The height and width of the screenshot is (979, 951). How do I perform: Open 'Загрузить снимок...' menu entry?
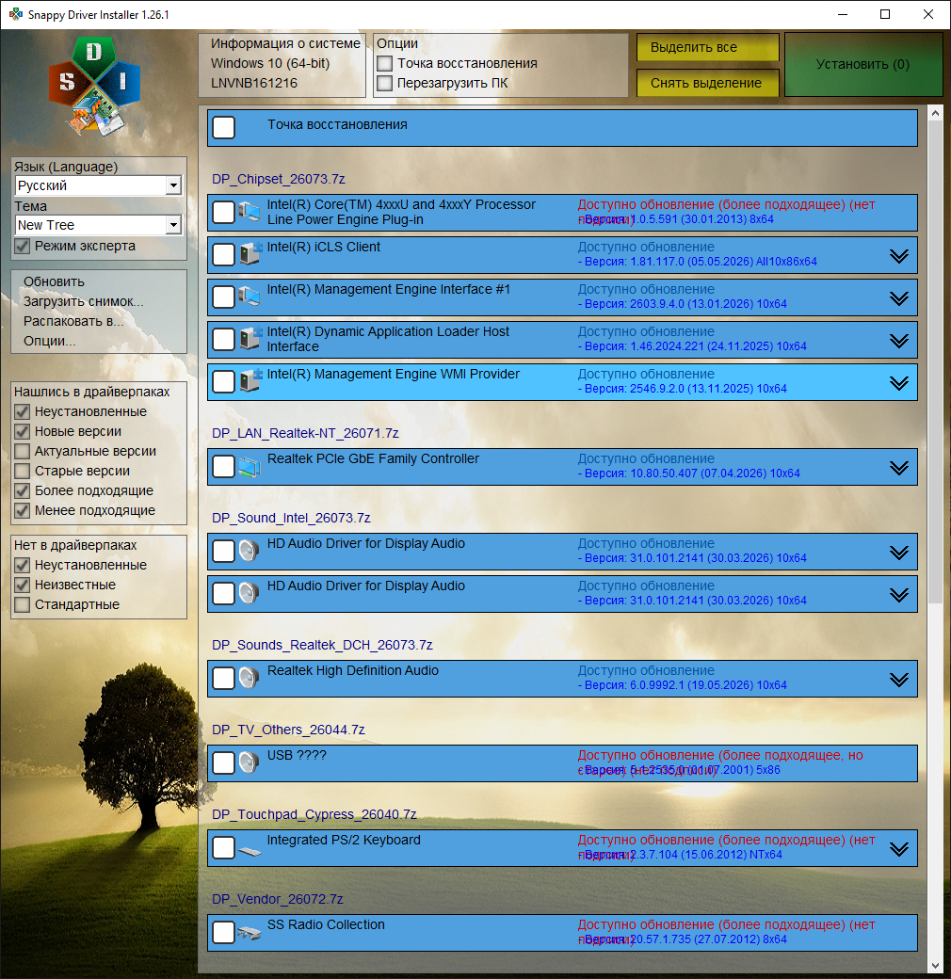click(x=83, y=301)
